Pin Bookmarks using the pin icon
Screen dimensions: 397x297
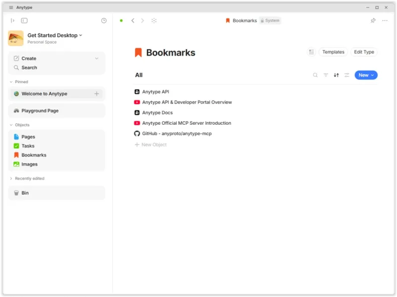pyautogui.click(x=373, y=20)
